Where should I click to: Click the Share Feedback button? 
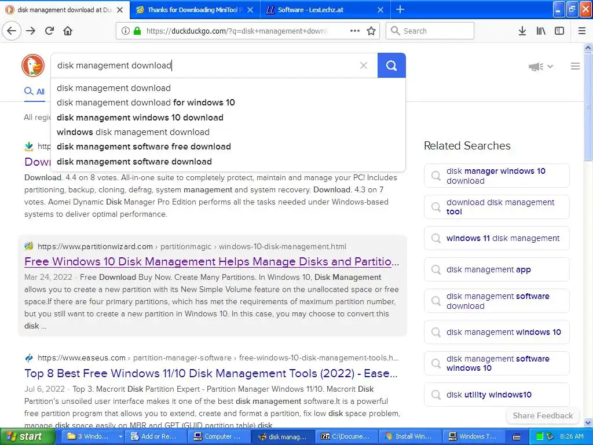click(x=543, y=416)
